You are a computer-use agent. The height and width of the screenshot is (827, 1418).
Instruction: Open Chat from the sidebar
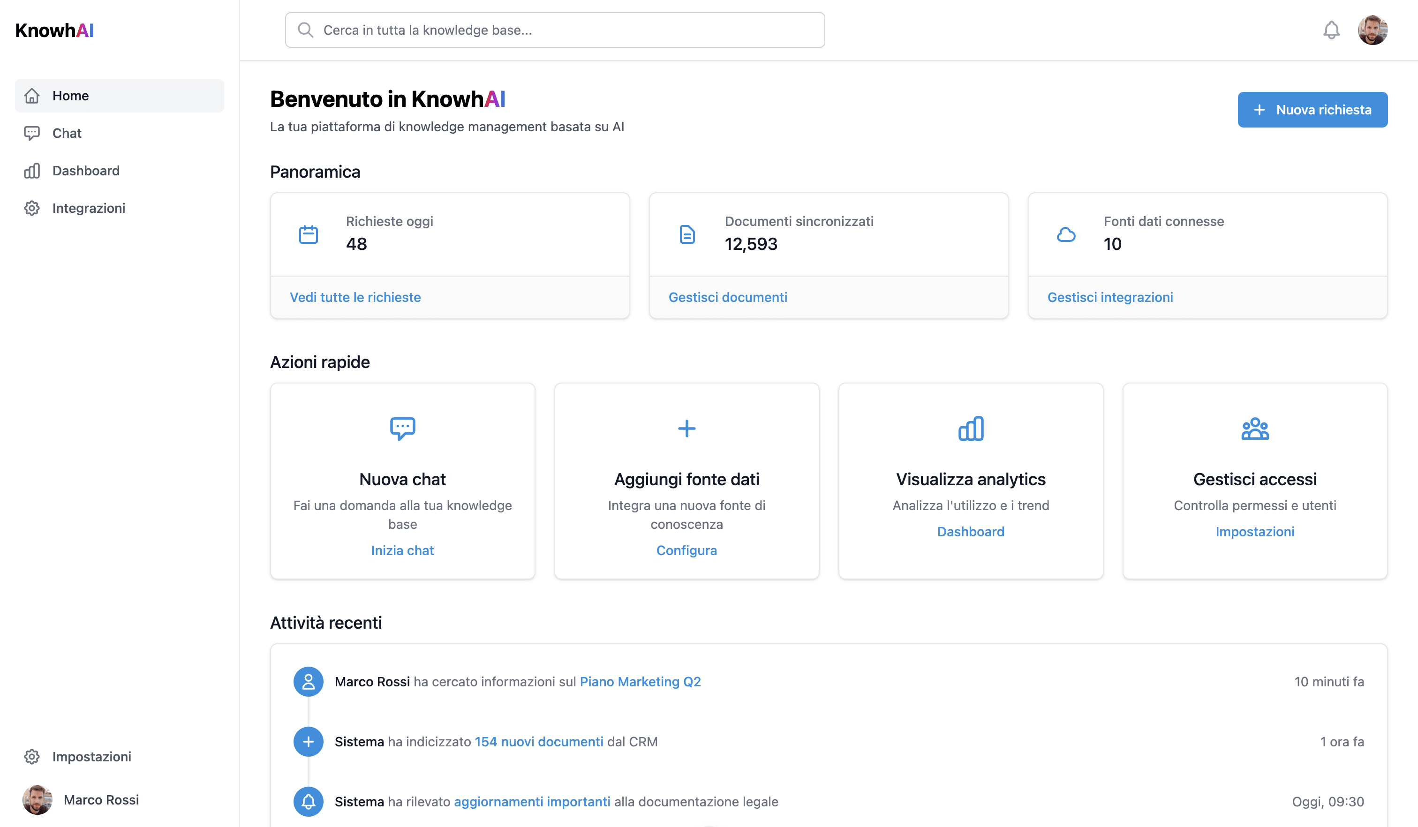click(119, 133)
